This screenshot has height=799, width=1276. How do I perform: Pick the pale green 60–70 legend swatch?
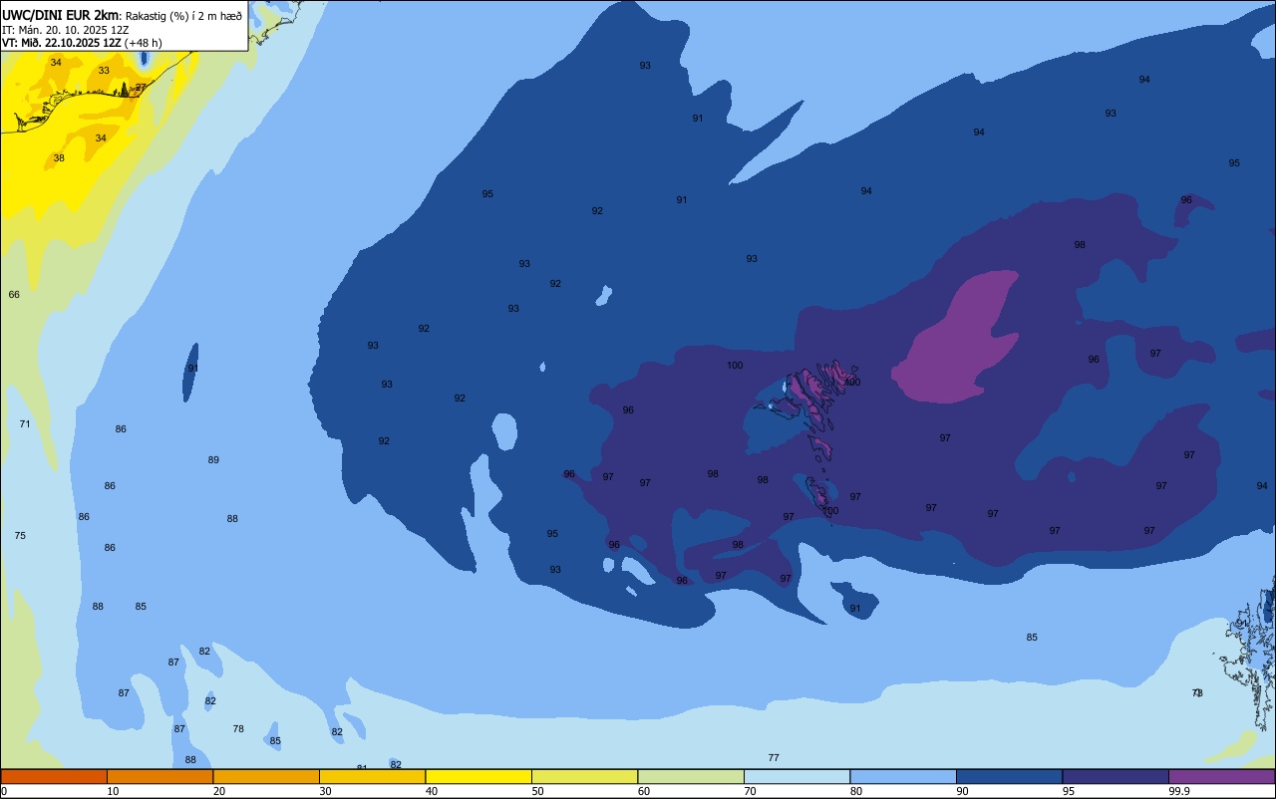click(x=691, y=776)
